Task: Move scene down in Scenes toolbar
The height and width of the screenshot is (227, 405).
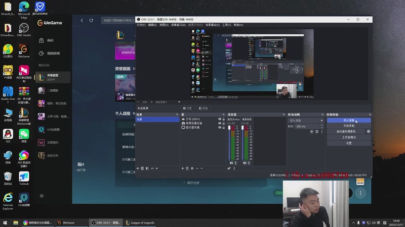Action: tap(157, 168)
